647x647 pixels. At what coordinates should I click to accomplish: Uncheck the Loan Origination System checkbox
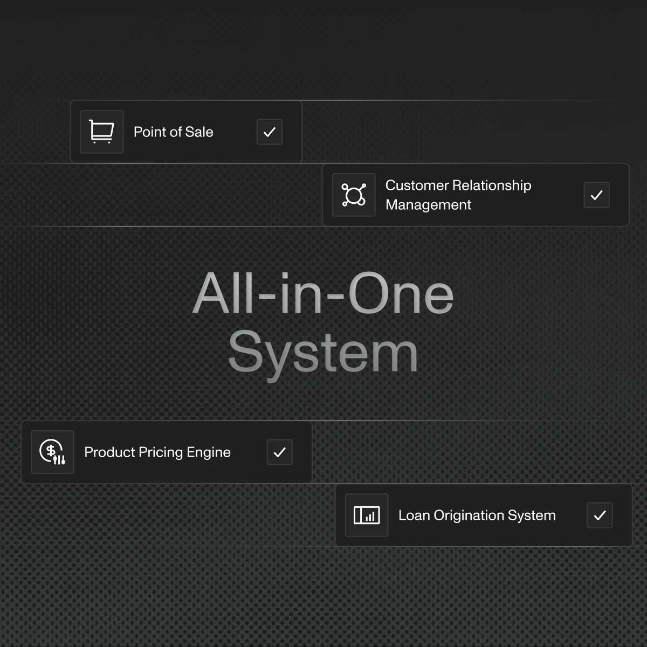click(x=600, y=515)
